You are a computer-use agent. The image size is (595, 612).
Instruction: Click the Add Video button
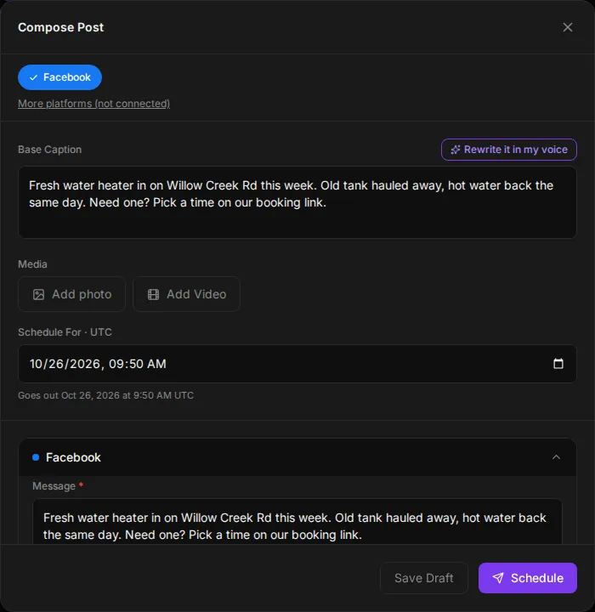(x=187, y=294)
